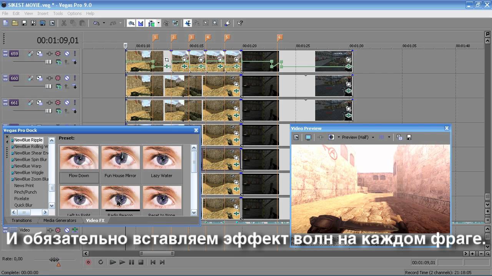The width and height of the screenshot is (492, 276).
Task: Open a project with the folder icon
Action: coord(15,23)
